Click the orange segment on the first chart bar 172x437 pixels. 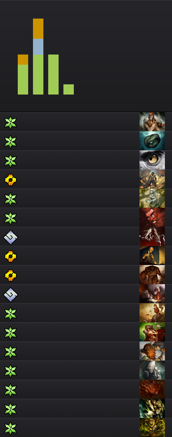pyautogui.click(x=23, y=60)
